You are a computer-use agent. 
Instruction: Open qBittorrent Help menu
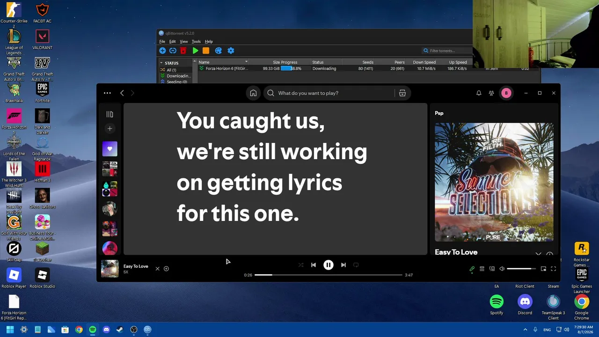click(x=209, y=42)
